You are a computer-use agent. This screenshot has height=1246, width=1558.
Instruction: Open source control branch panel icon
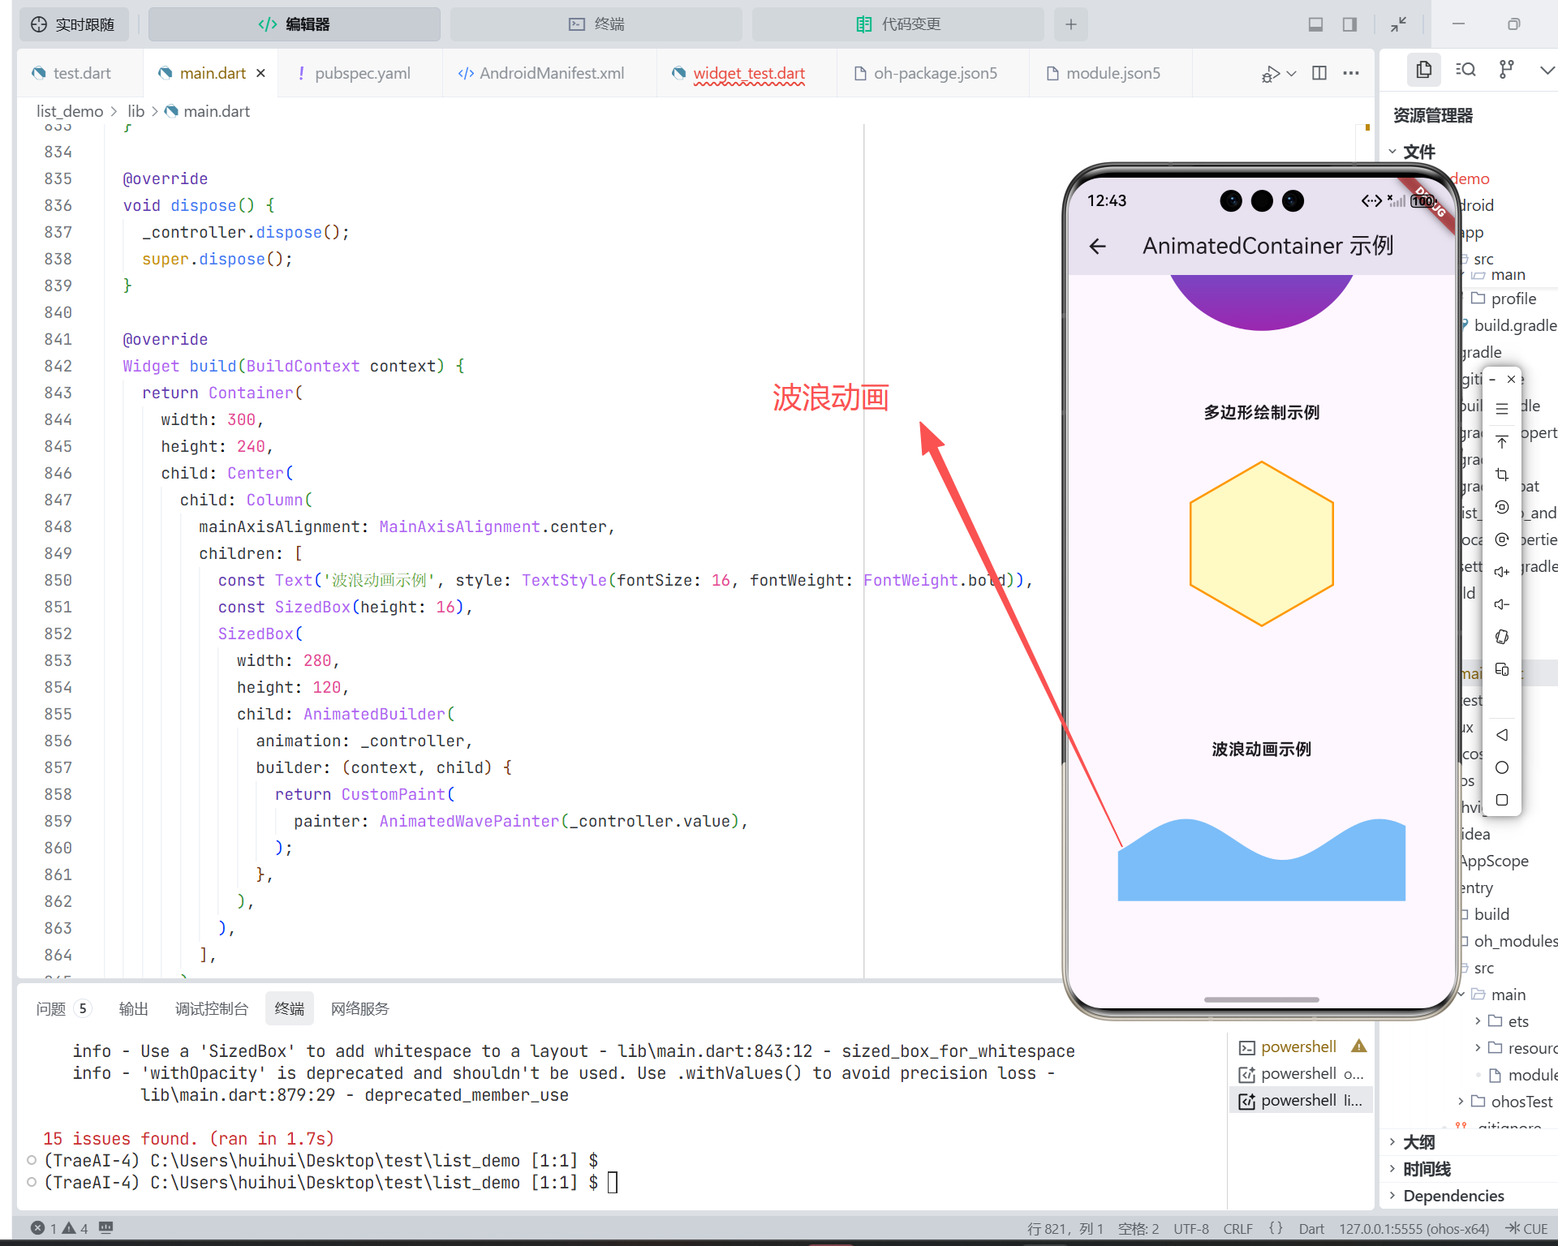click(1506, 70)
